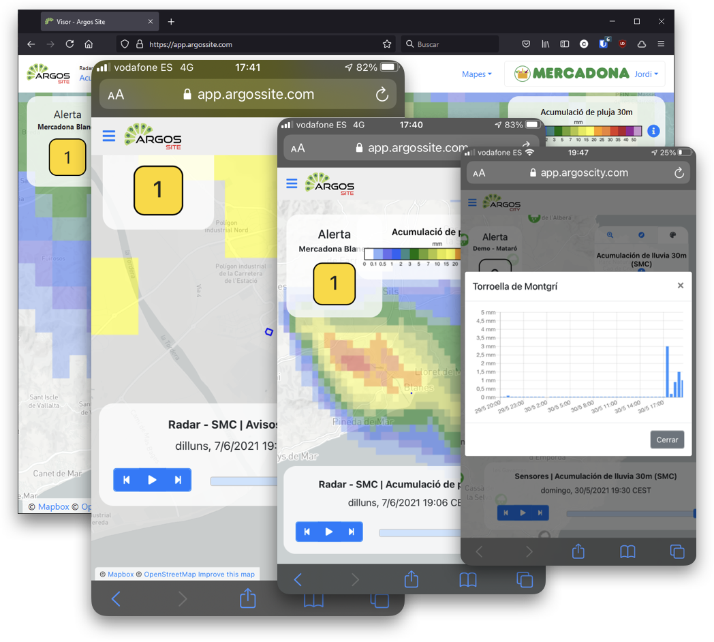Click Improve this map on the 17:41 phone

[x=226, y=574]
